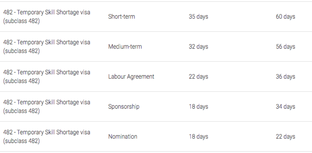The height and width of the screenshot is (153, 312).
Task: Click the Sponsorship stream cell
Action: (124, 107)
